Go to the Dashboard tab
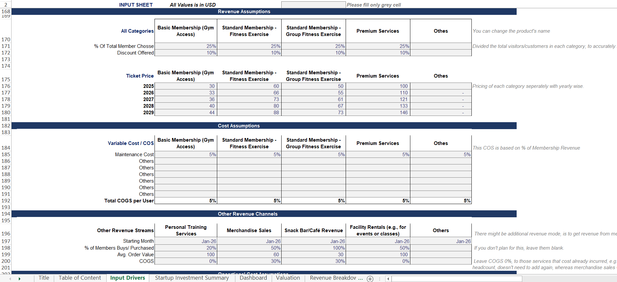Image resolution: width=617 pixels, height=282 pixels. click(253, 278)
